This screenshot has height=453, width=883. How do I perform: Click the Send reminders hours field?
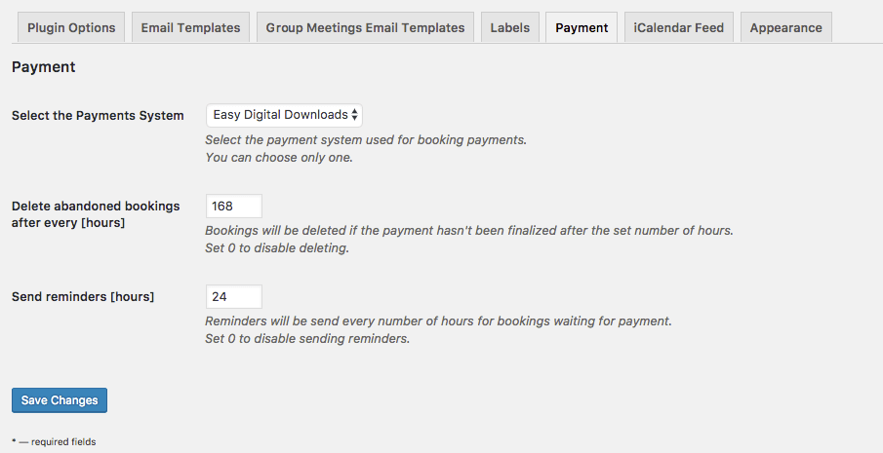pyautogui.click(x=234, y=296)
